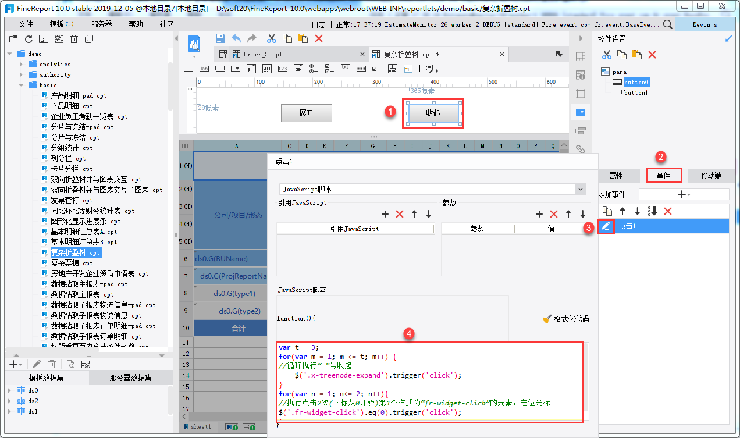
Task: Click the scissors cut icon in main toolbar
Action: tap(271, 38)
